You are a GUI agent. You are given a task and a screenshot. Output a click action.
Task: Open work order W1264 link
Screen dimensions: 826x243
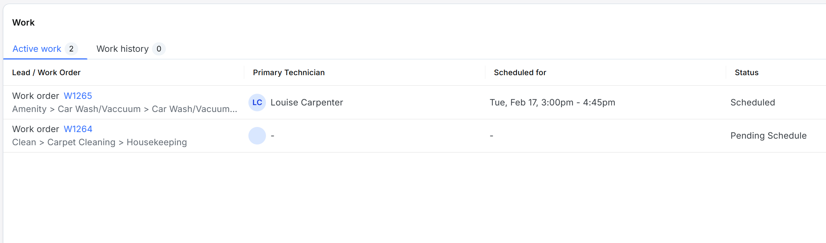pyautogui.click(x=78, y=129)
